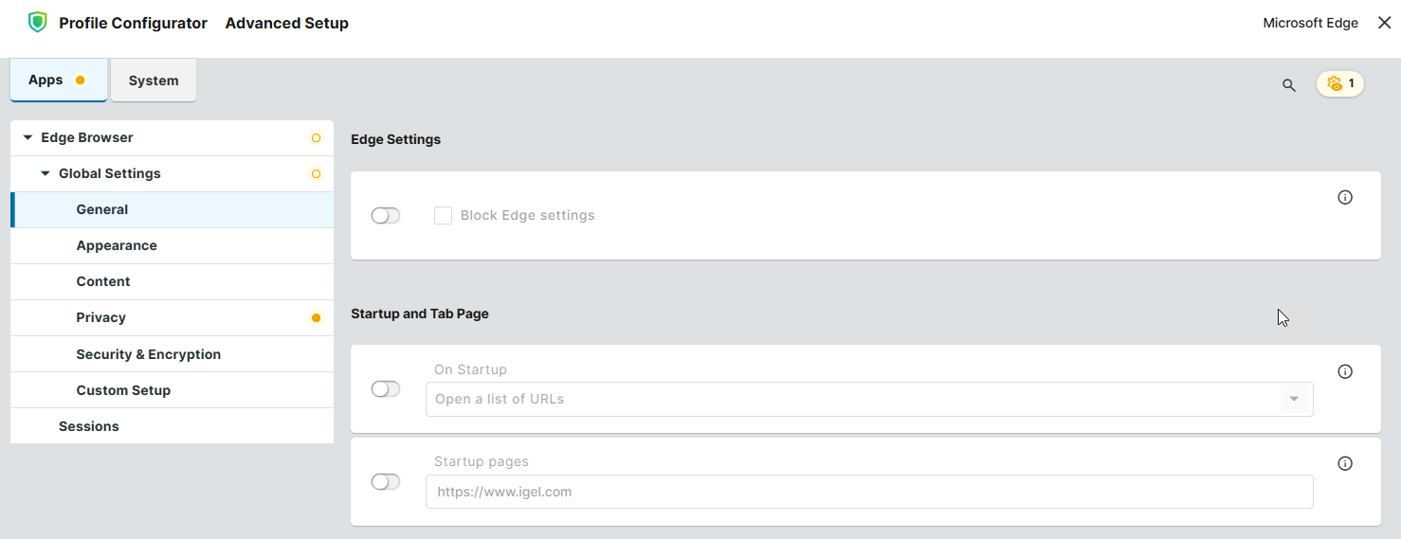Click the changed settings counter badge
The image size is (1401, 539).
pos(1340,84)
